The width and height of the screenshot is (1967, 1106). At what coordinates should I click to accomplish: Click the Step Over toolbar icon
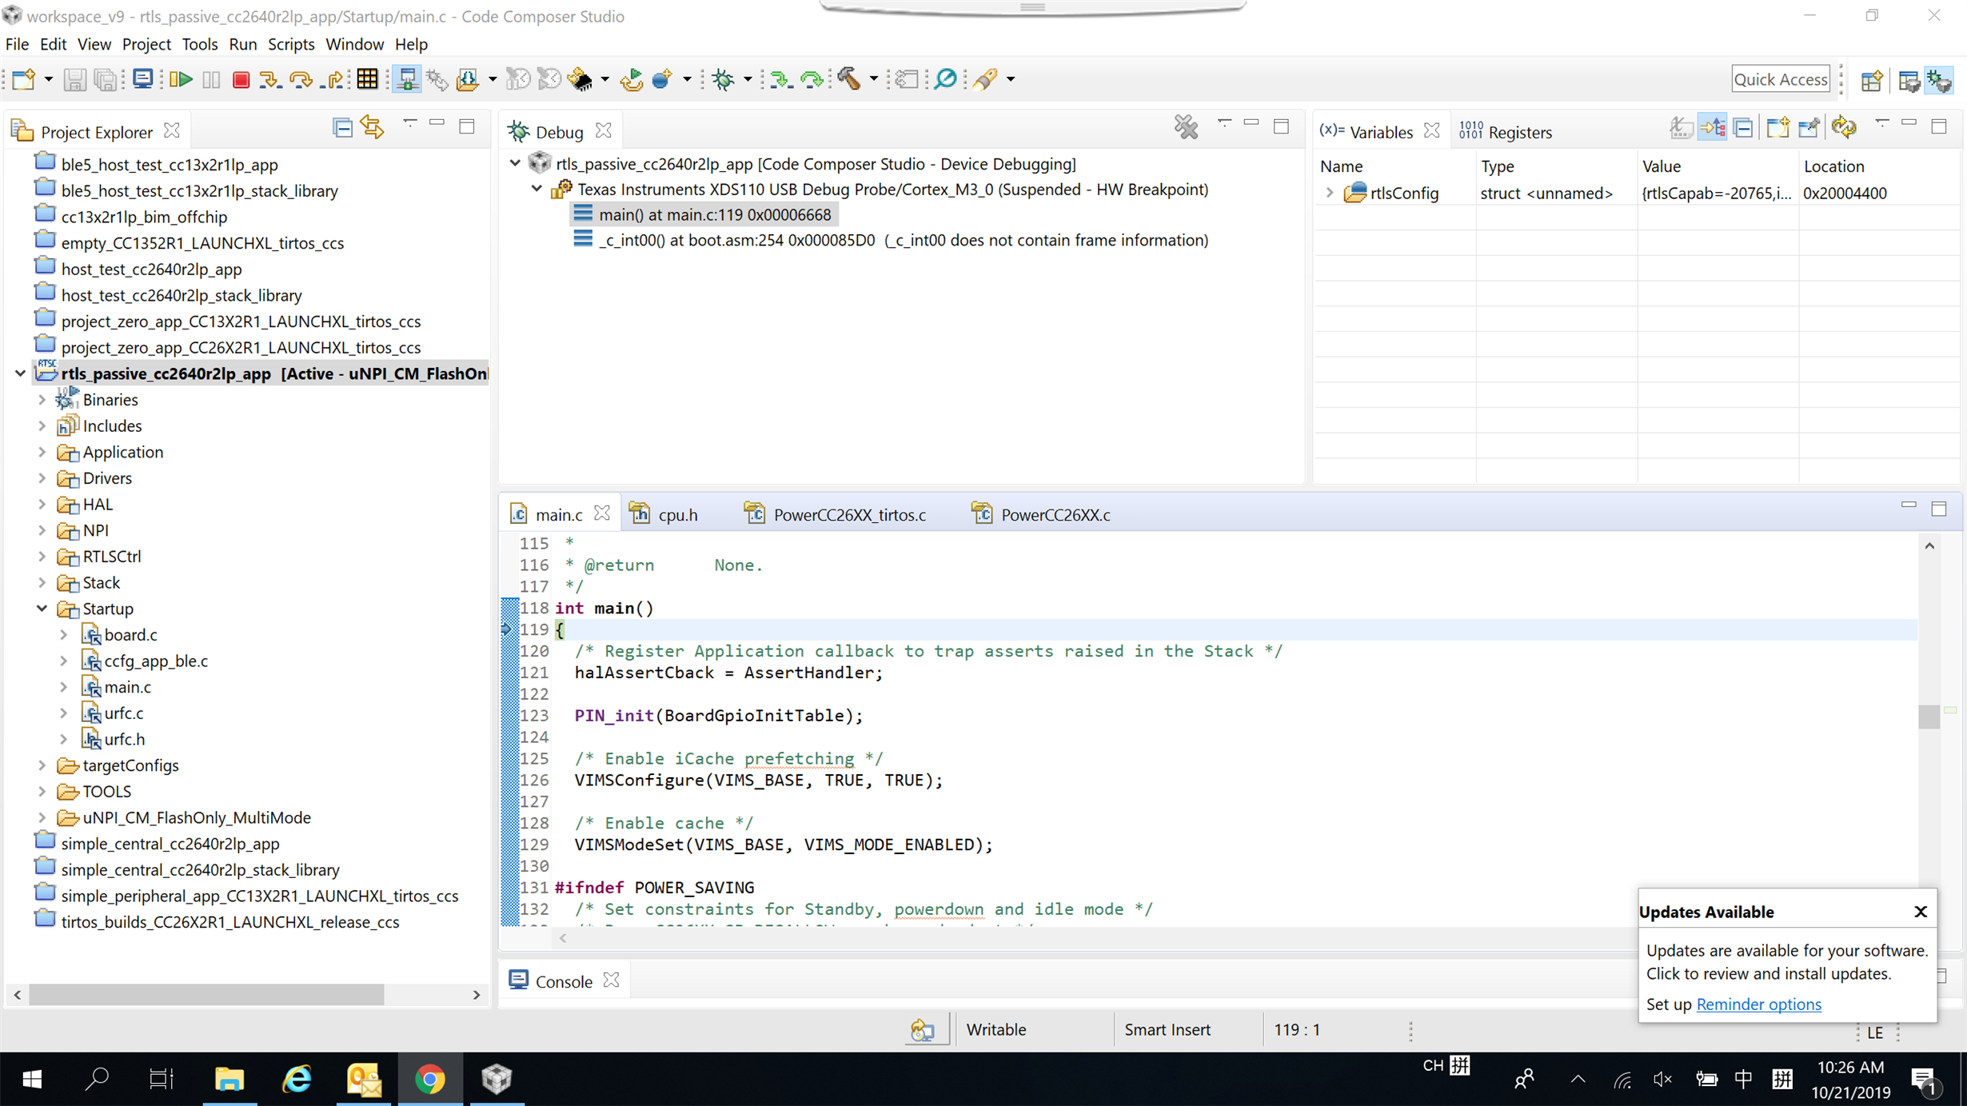[x=301, y=79]
